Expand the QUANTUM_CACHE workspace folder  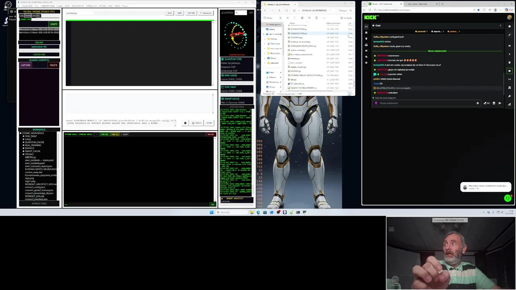(x=23, y=142)
